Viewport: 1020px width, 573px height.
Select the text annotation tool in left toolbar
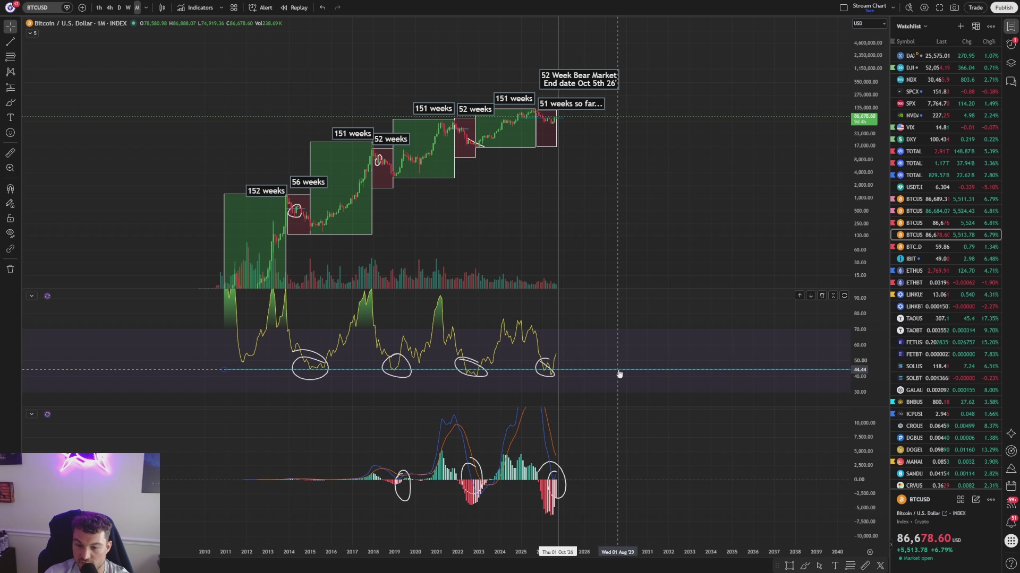coord(10,117)
